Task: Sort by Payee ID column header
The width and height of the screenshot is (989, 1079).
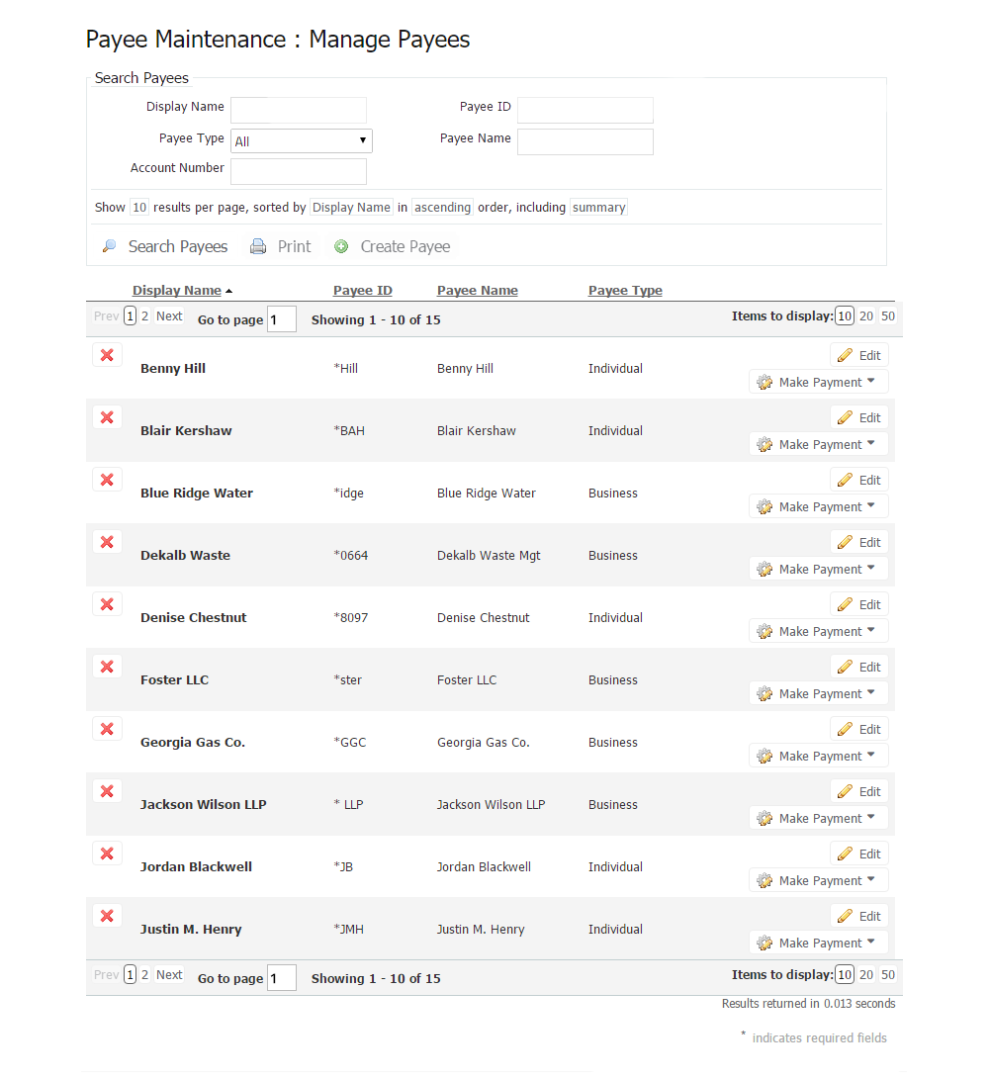Action: [362, 291]
